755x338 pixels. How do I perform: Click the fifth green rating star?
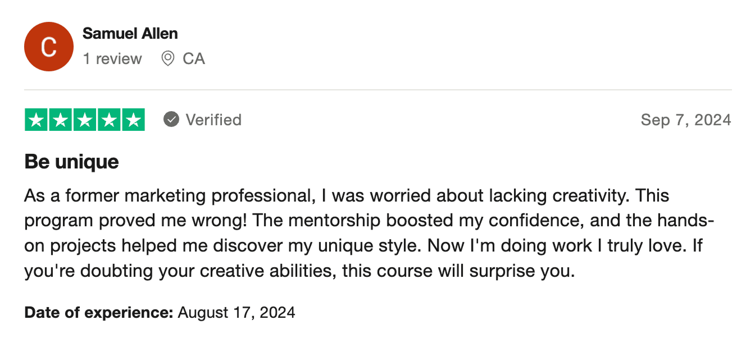[x=133, y=120]
